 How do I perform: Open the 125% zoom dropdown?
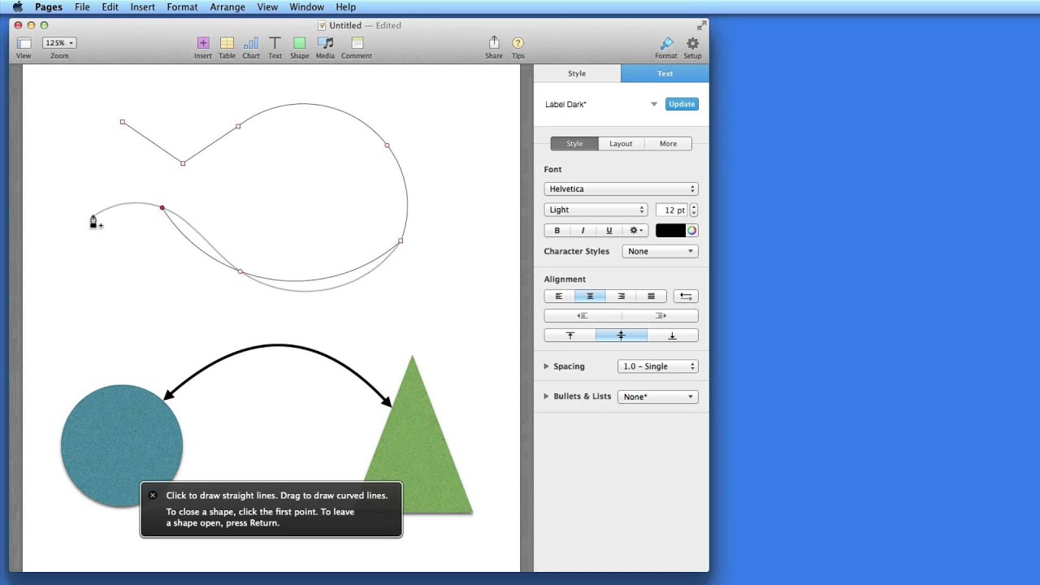tap(59, 43)
